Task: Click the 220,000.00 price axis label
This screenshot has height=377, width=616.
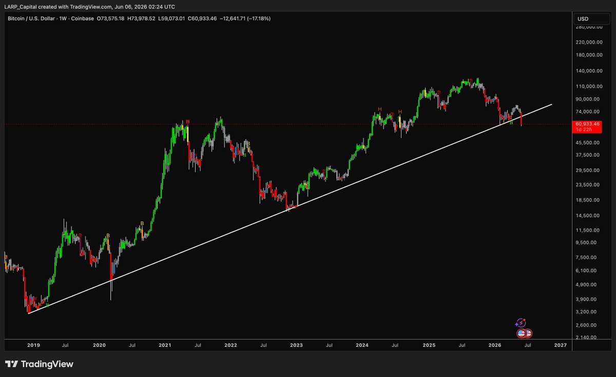Action: pyautogui.click(x=590, y=42)
